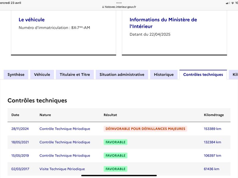Tap the cellular signal bars icon

228,3
